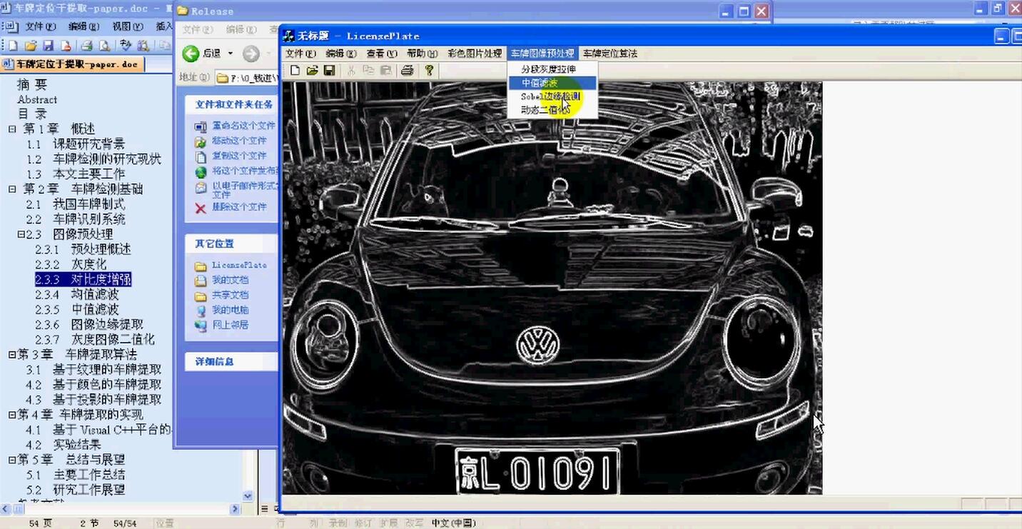Go to 2.3.5 中值滤波 in document map
Screen dimensions: 1022x529
77,309
